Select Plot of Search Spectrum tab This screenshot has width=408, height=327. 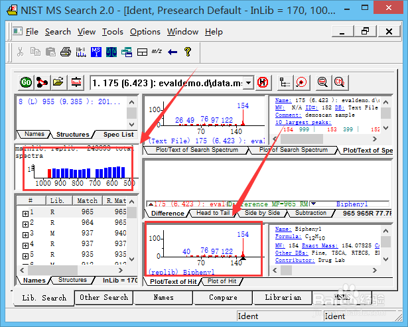tap(293, 150)
